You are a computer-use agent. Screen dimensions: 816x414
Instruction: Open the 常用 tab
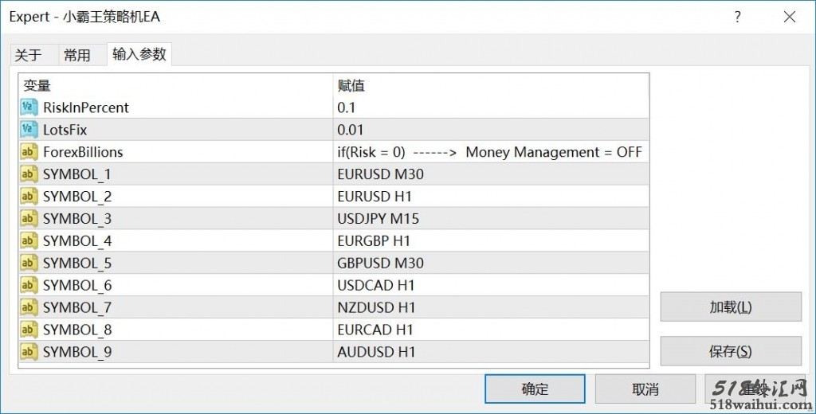[77, 55]
